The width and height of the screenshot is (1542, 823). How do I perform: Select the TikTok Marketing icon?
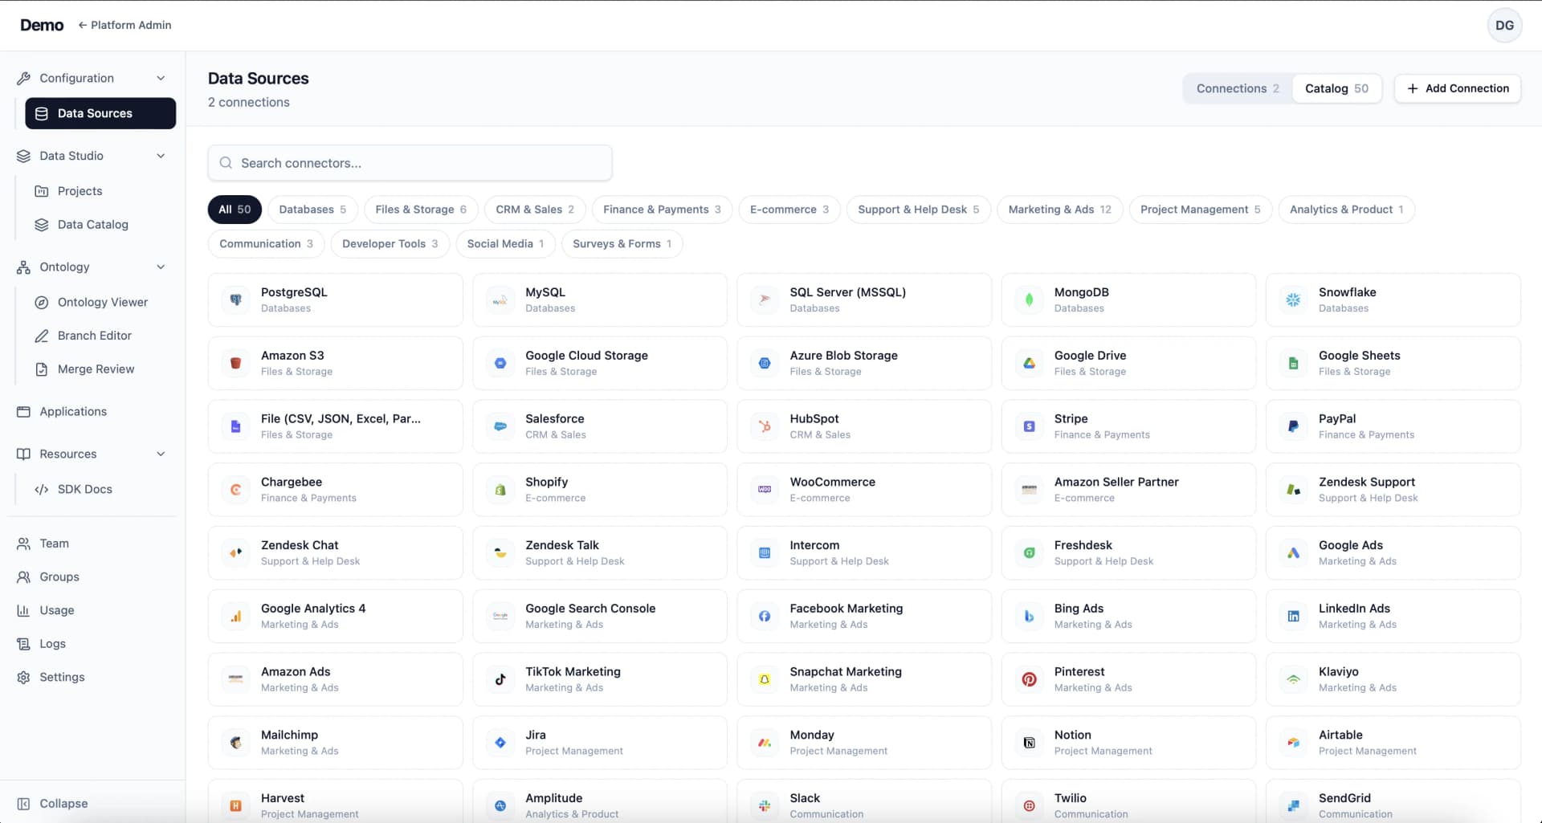500,679
